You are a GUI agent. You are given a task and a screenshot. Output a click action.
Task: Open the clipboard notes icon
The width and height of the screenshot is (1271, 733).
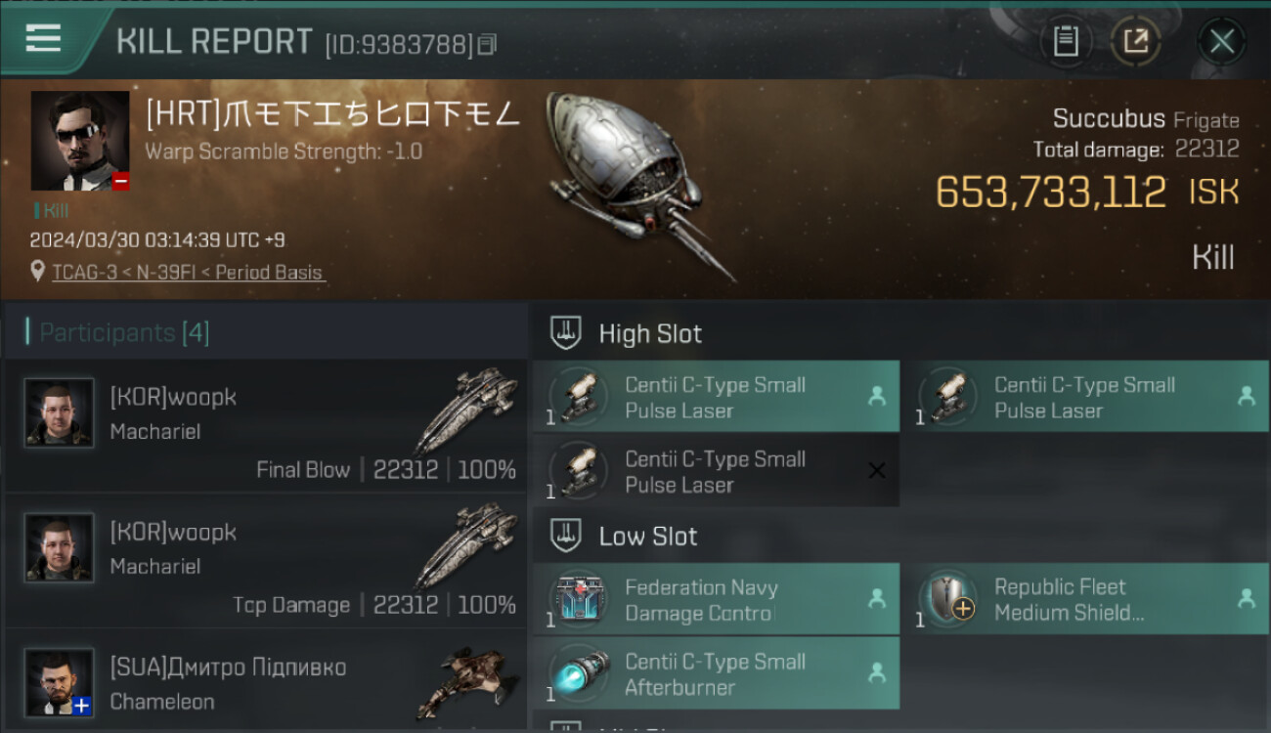point(1066,41)
